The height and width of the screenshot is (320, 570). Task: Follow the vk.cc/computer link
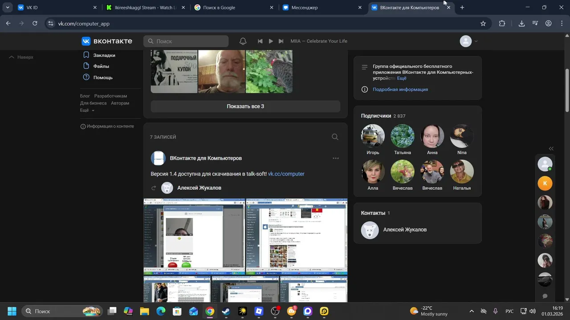coord(286,174)
